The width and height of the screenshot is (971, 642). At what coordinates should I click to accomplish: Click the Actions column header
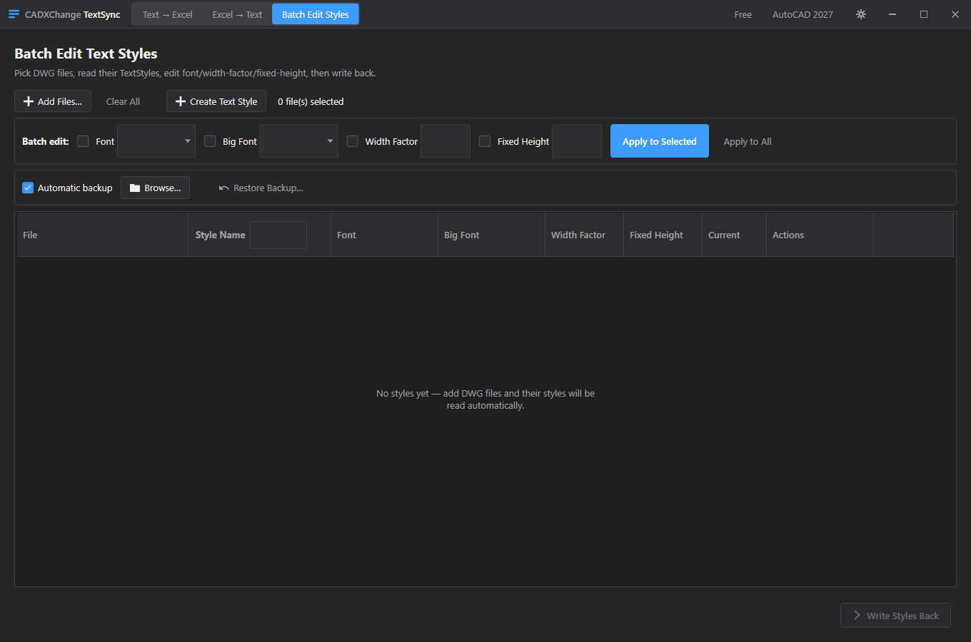[x=820, y=235]
